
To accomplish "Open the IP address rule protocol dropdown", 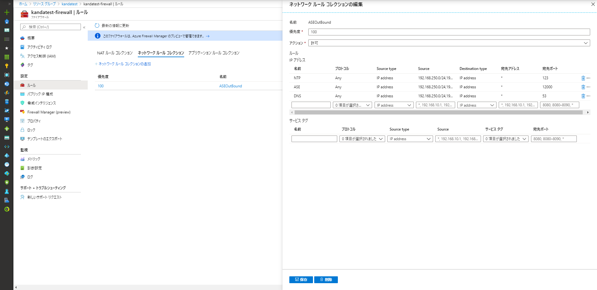I will tap(352, 105).
